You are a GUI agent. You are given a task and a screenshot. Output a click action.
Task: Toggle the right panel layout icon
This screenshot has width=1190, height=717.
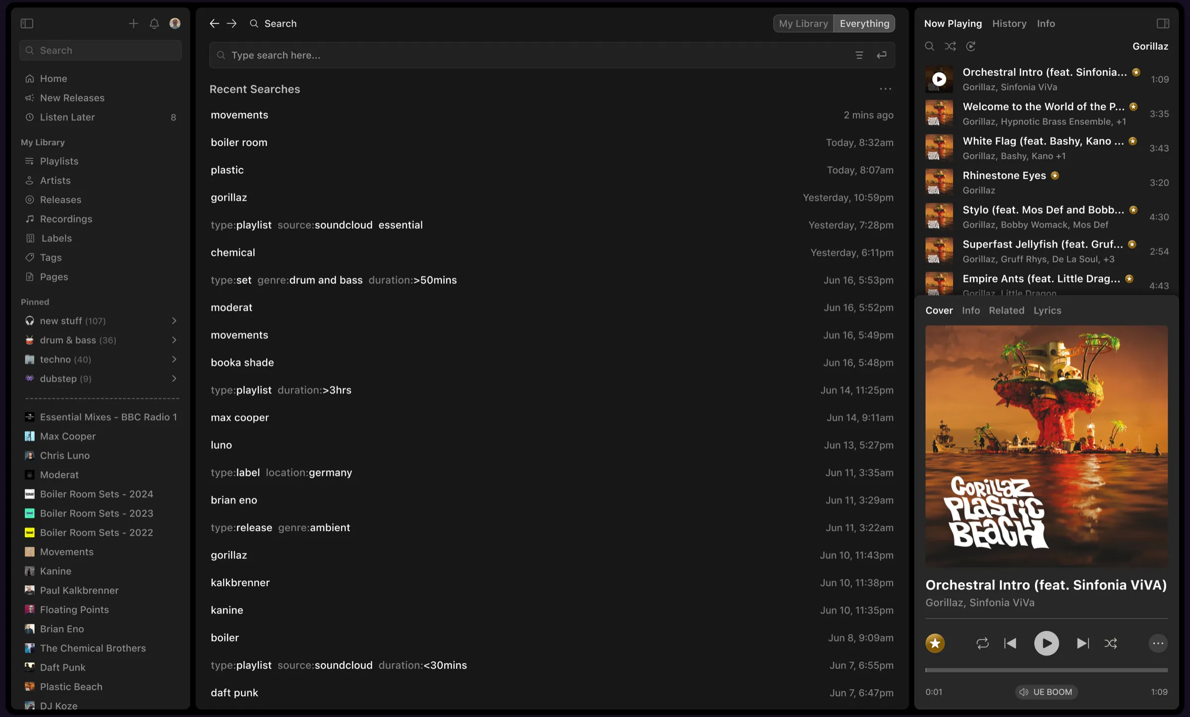coord(1163,23)
